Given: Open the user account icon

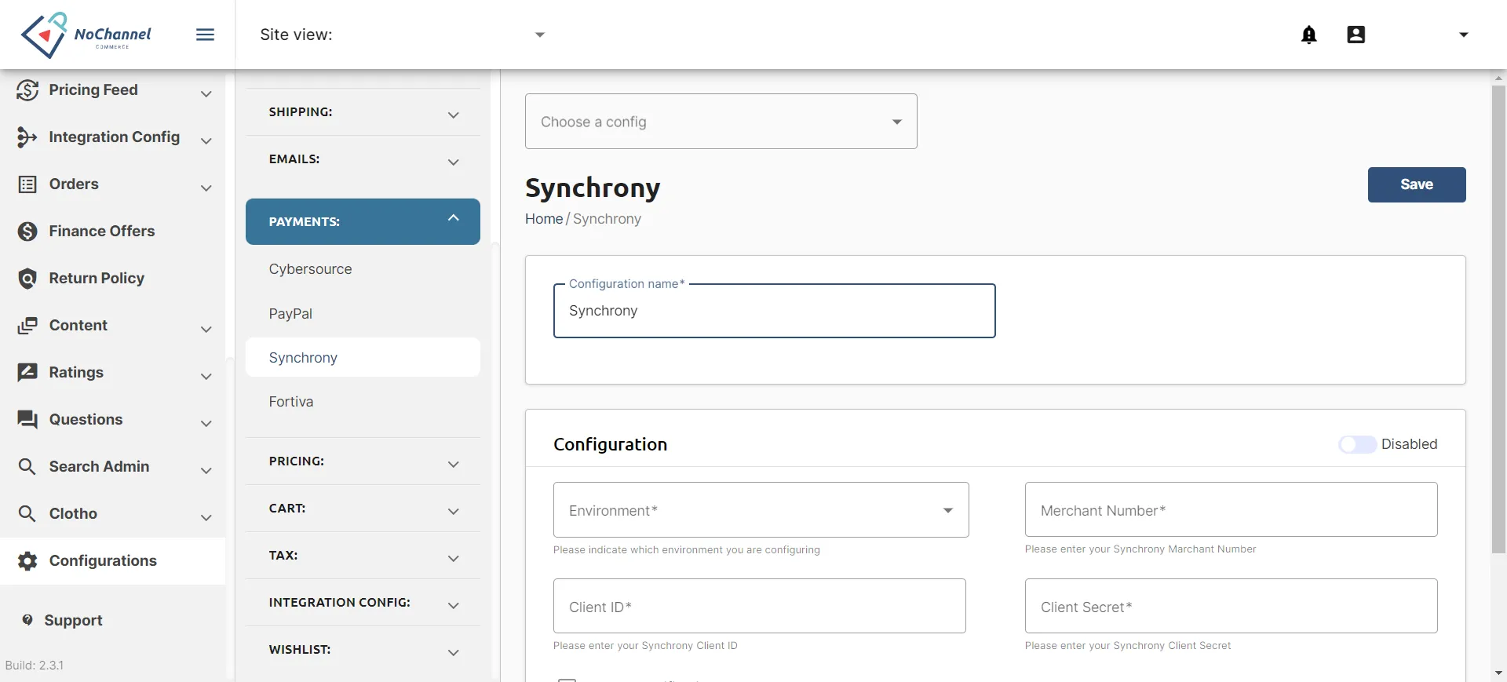Looking at the screenshot, I should click(x=1356, y=35).
